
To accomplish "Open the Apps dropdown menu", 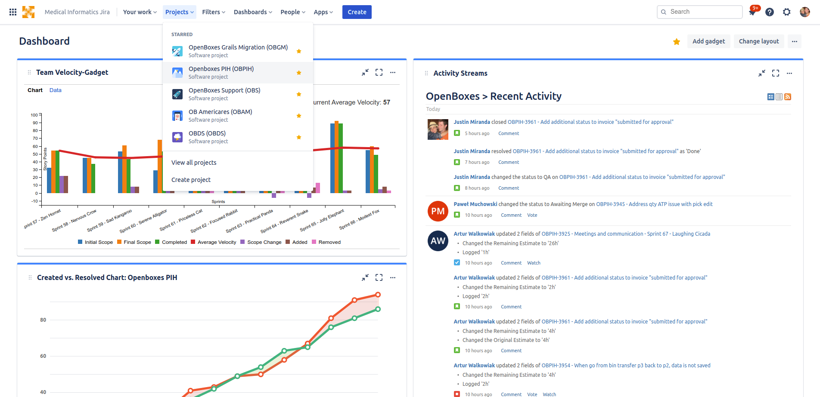I will click(323, 12).
